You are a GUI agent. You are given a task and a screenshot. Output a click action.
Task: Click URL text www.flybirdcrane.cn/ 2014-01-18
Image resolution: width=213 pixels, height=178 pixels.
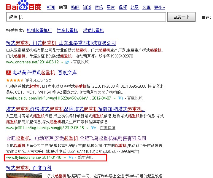tap(34, 157)
